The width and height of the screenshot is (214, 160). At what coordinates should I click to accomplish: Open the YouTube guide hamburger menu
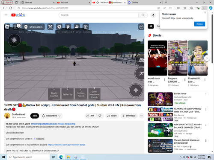[6, 15]
